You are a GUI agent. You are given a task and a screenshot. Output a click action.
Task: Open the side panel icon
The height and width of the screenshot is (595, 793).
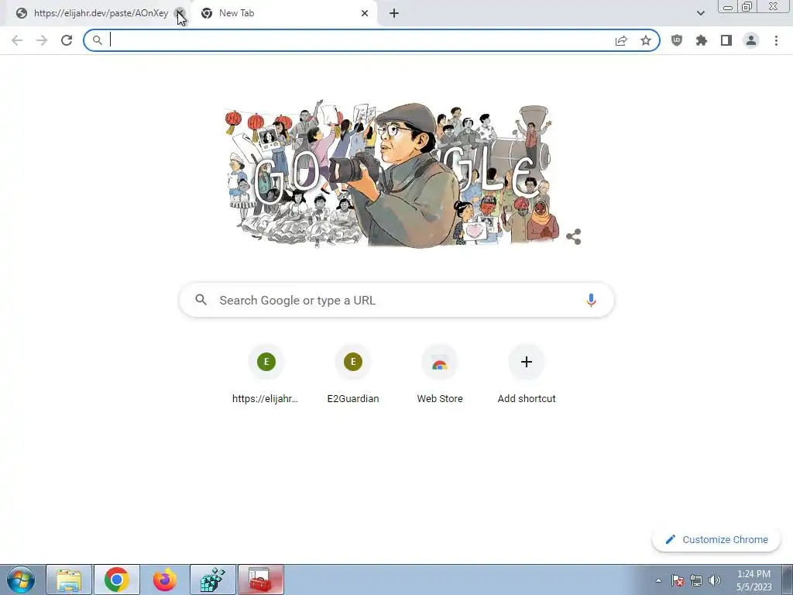tap(726, 40)
